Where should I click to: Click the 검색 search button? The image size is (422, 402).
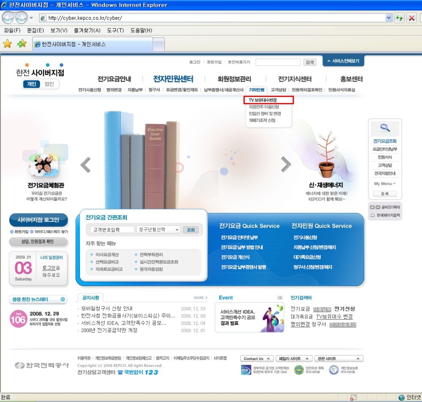click(x=309, y=62)
